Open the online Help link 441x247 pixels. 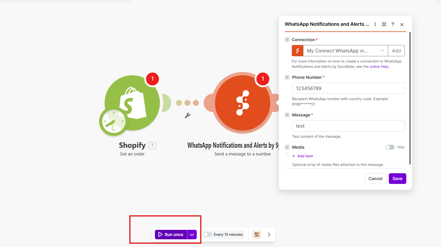(379, 67)
